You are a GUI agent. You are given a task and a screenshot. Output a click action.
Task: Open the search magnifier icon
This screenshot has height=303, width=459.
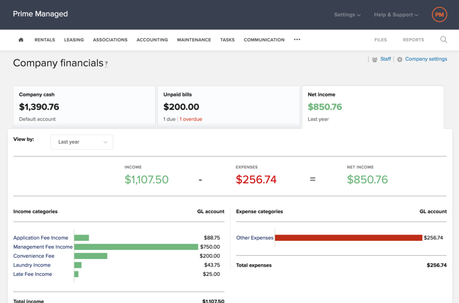pyautogui.click(x=444, y=40)
